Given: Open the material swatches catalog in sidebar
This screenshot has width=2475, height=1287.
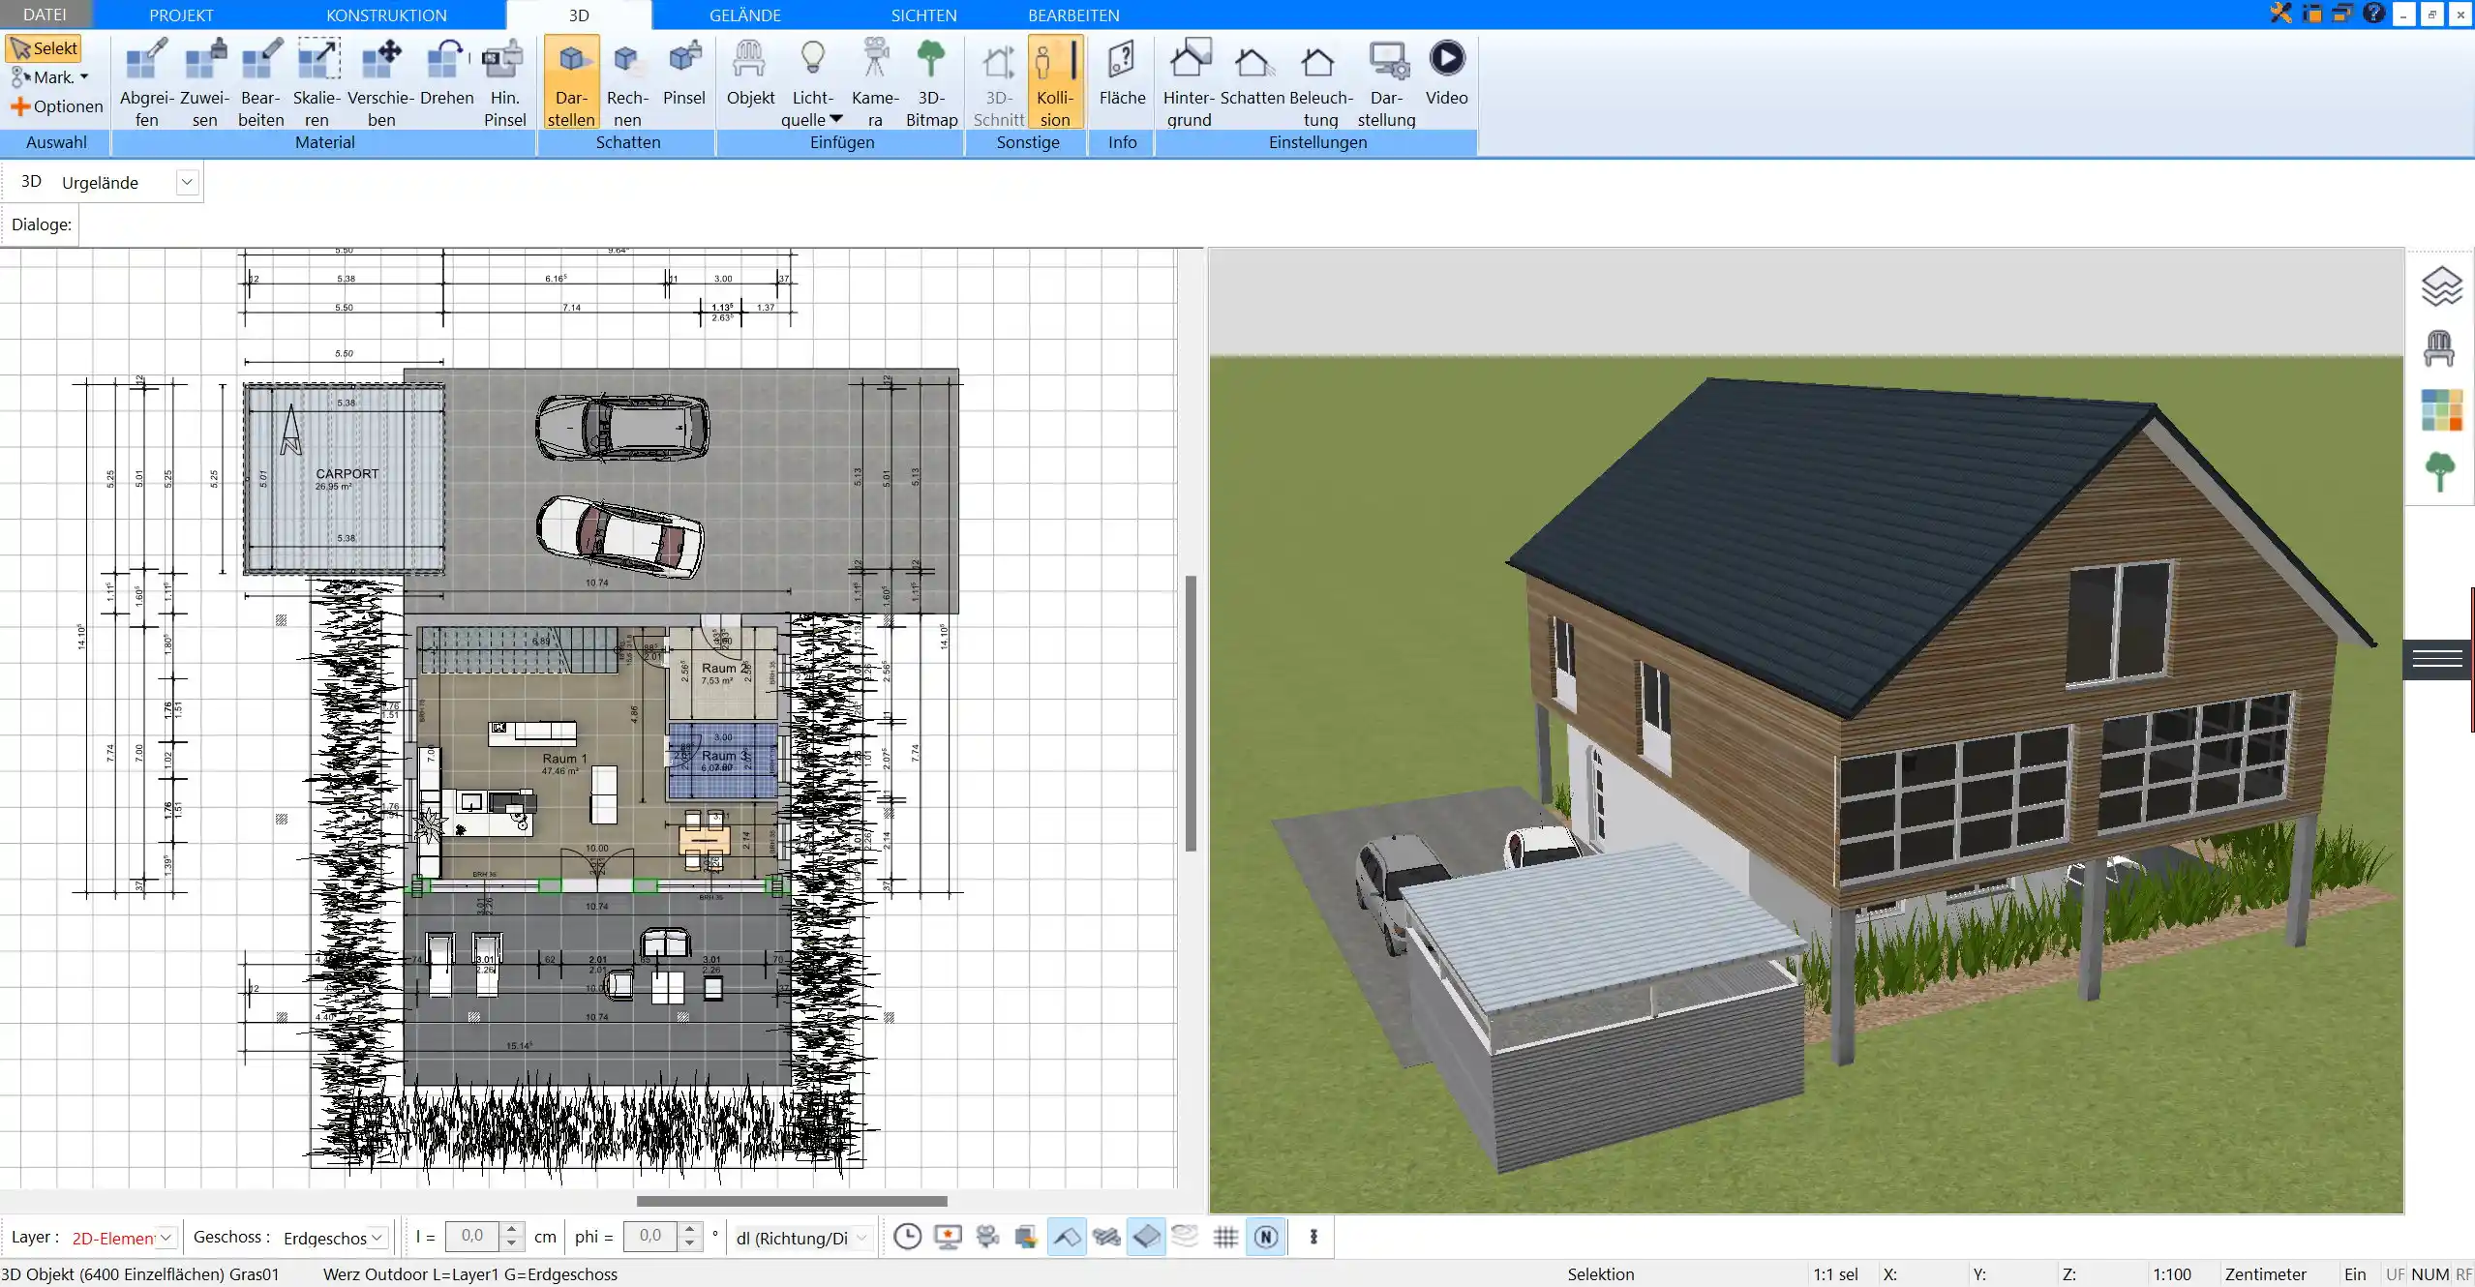Looking at the screenshot, I should (x=2441, y=410).
